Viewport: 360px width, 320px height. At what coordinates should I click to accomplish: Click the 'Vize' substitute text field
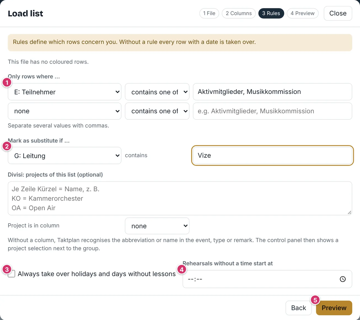[272, 155]
